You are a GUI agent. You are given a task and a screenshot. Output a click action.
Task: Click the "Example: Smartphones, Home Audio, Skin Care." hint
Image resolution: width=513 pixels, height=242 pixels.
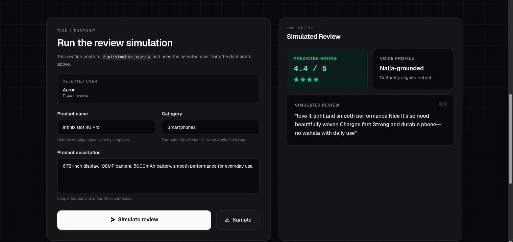(x=205, y=140)
